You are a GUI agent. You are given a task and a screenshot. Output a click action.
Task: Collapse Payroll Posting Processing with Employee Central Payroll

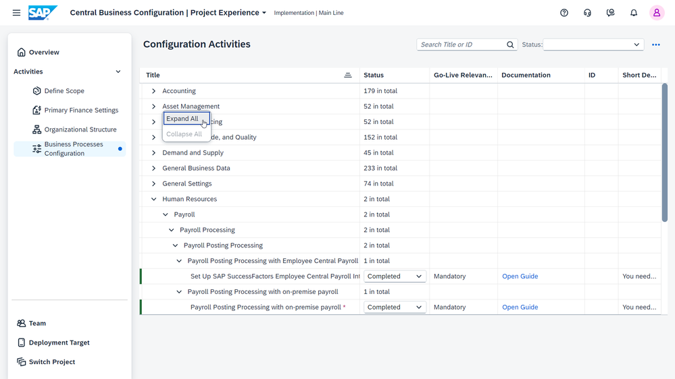(179, 261)
